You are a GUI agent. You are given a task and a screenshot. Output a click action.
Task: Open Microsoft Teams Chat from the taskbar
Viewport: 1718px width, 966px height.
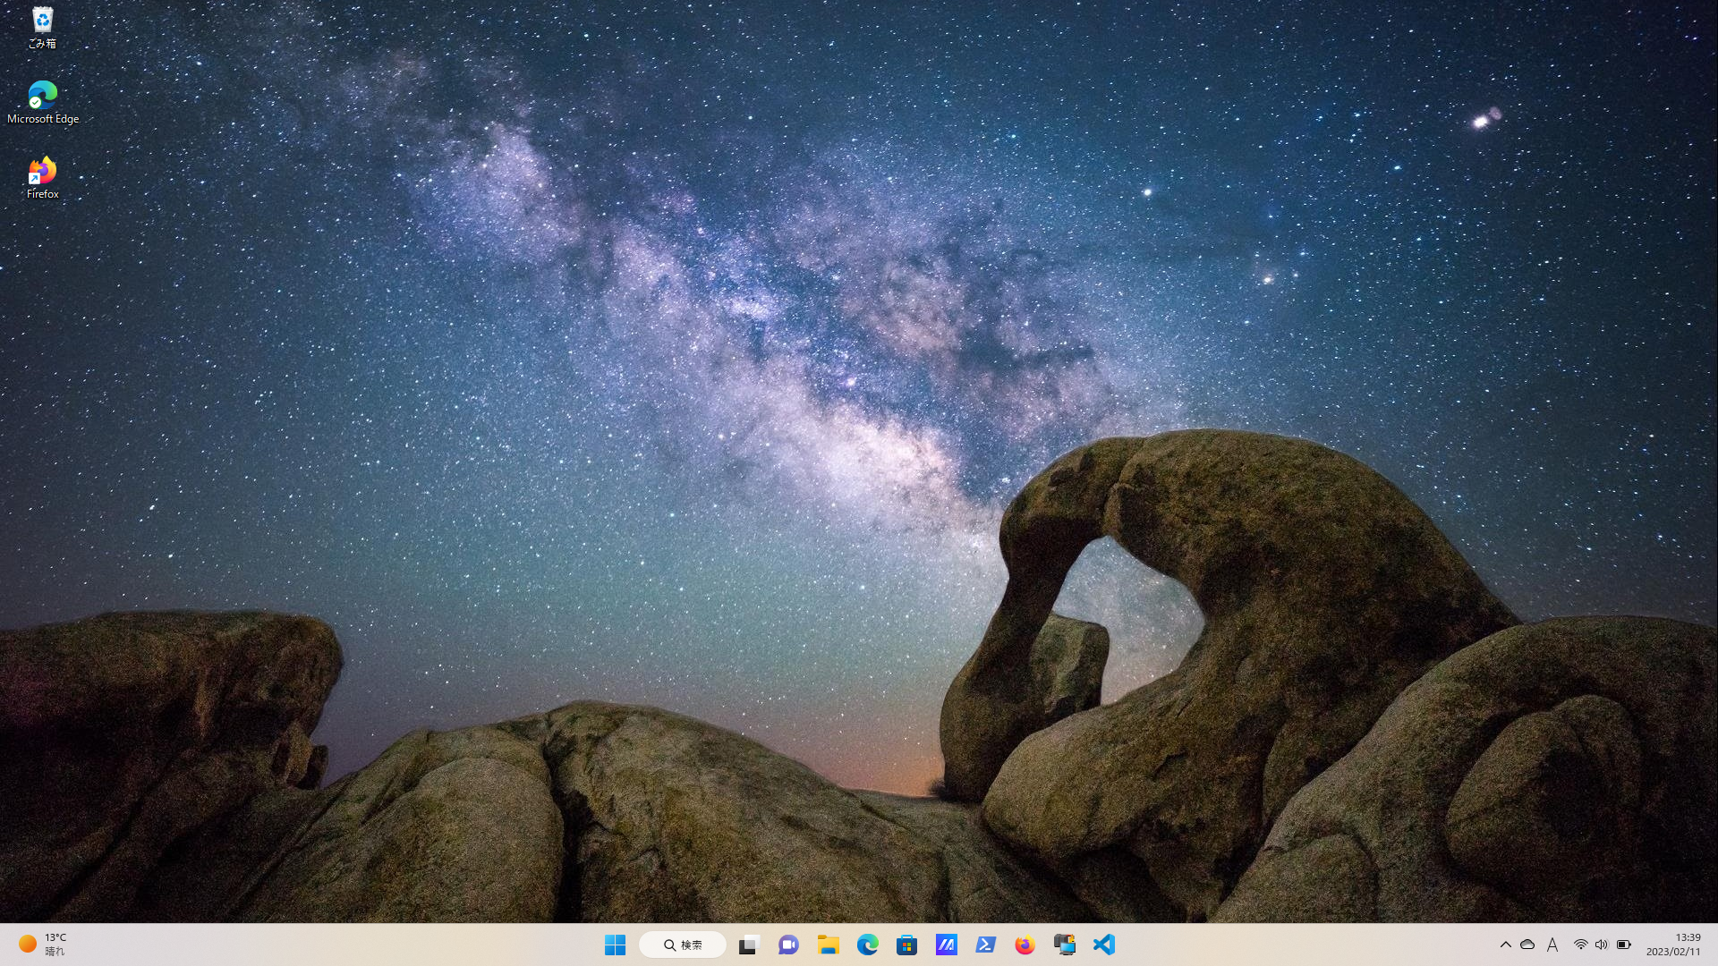click(788, 945)
